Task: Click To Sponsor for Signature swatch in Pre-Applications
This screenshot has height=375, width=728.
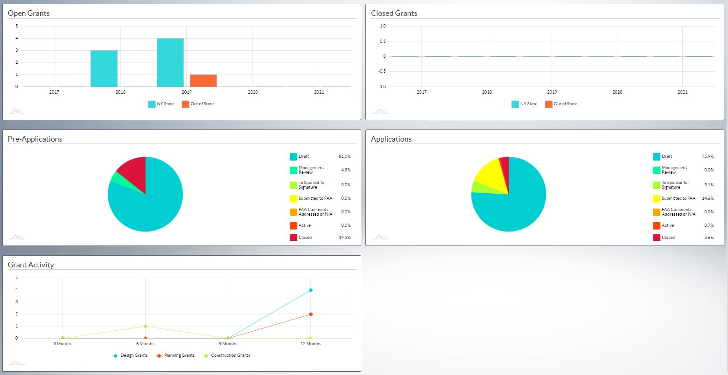Action: point(294,185)
